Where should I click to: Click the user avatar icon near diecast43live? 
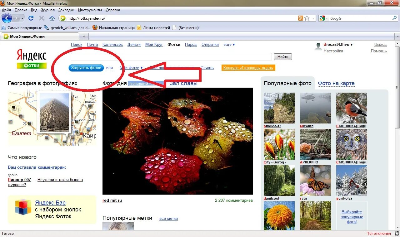click(318, 46)
